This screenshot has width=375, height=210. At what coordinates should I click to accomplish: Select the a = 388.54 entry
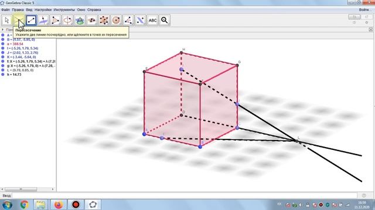pos(15,44)
